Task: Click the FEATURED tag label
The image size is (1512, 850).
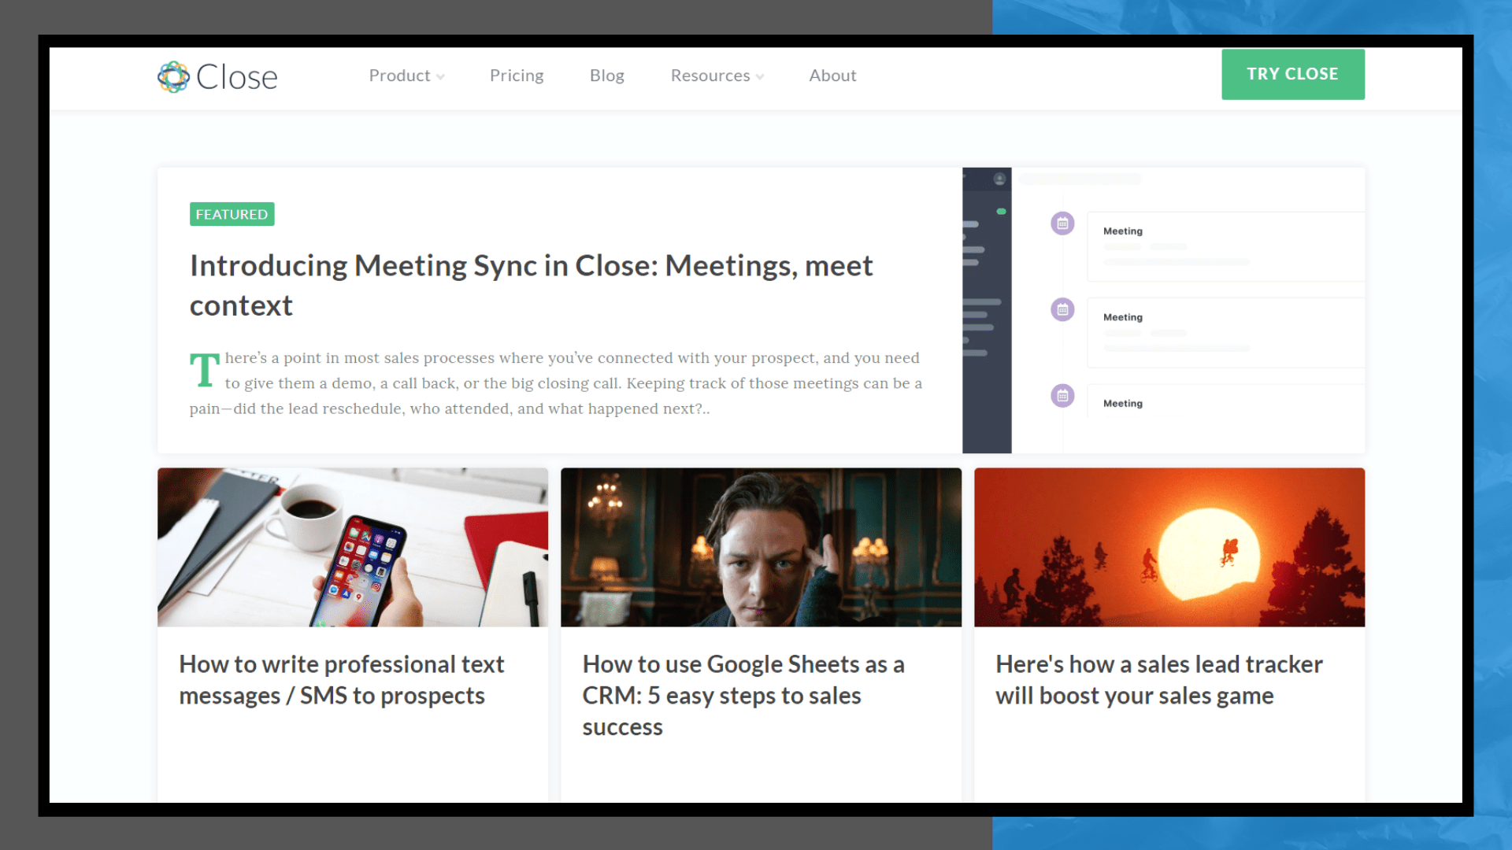Action: [232, 214]
